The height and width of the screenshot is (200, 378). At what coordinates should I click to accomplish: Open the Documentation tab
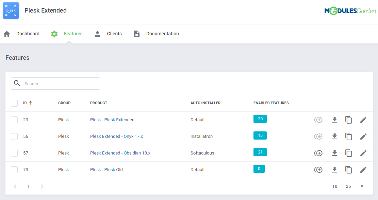[x=163, y=34]
